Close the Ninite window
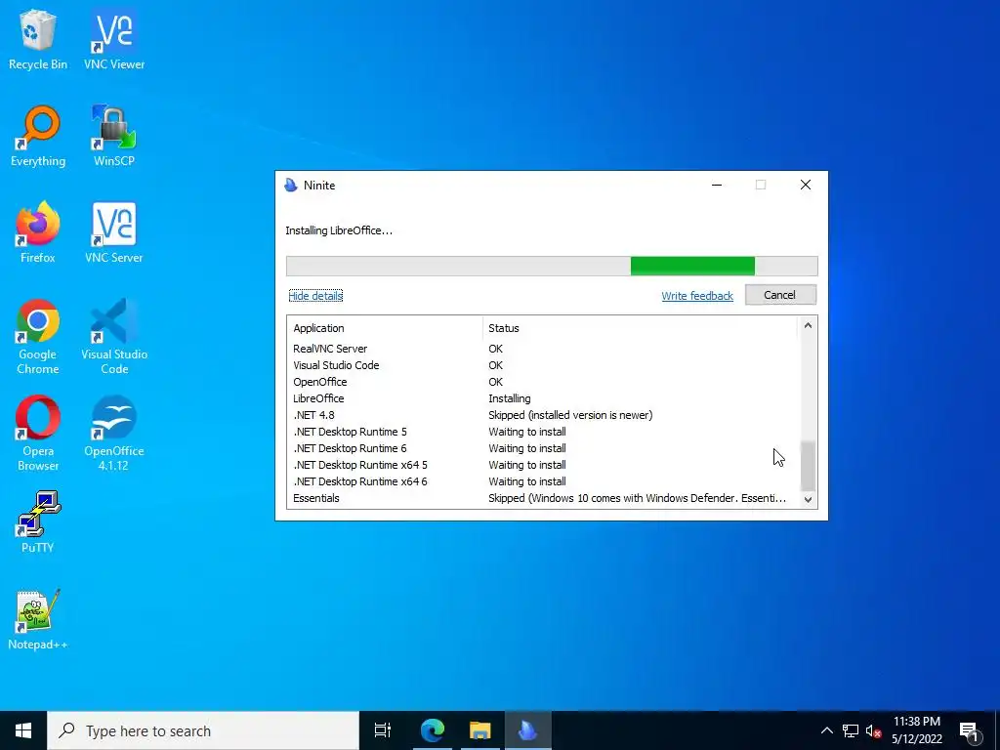Image resolution: width=1000 pixels, height=750 pixels. point(806,185)
